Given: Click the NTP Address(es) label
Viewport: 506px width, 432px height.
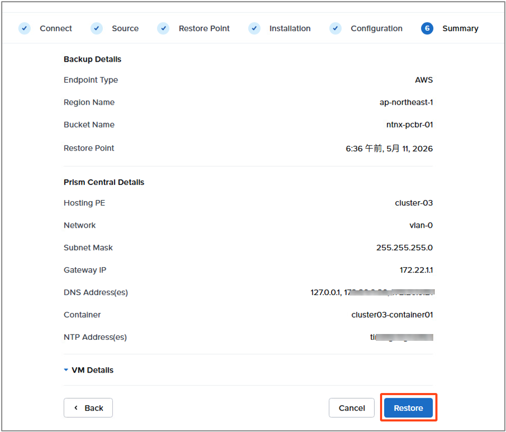Looking at the screenshot, I should 95,337.
